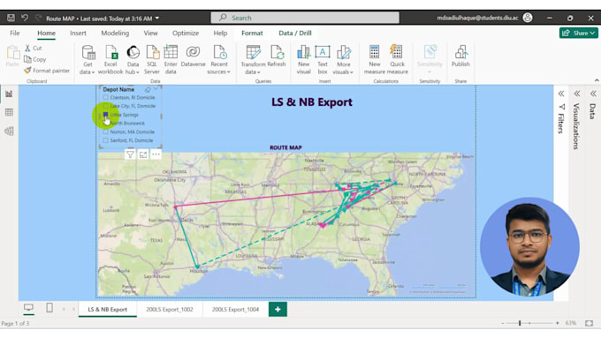Open the View ribbon tab
The image size is (601, 338).
[x=150, y=33]
